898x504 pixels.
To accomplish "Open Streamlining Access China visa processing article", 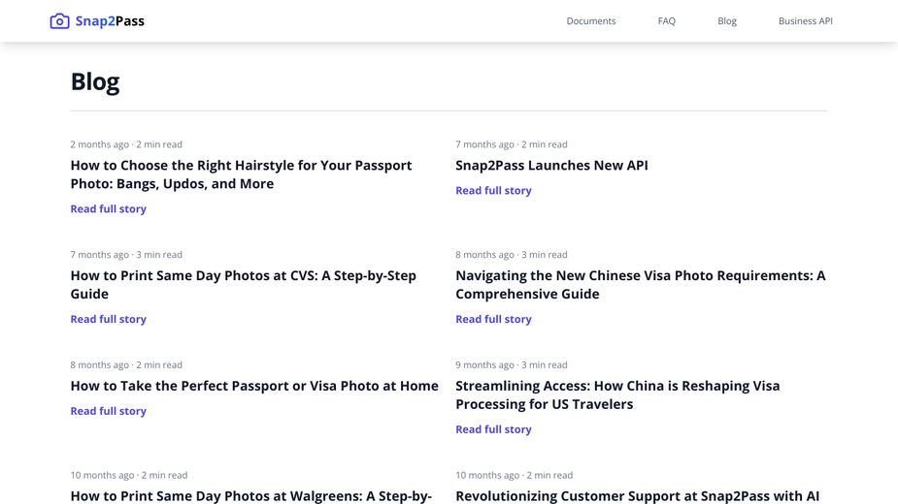I will tap(617, 394).
